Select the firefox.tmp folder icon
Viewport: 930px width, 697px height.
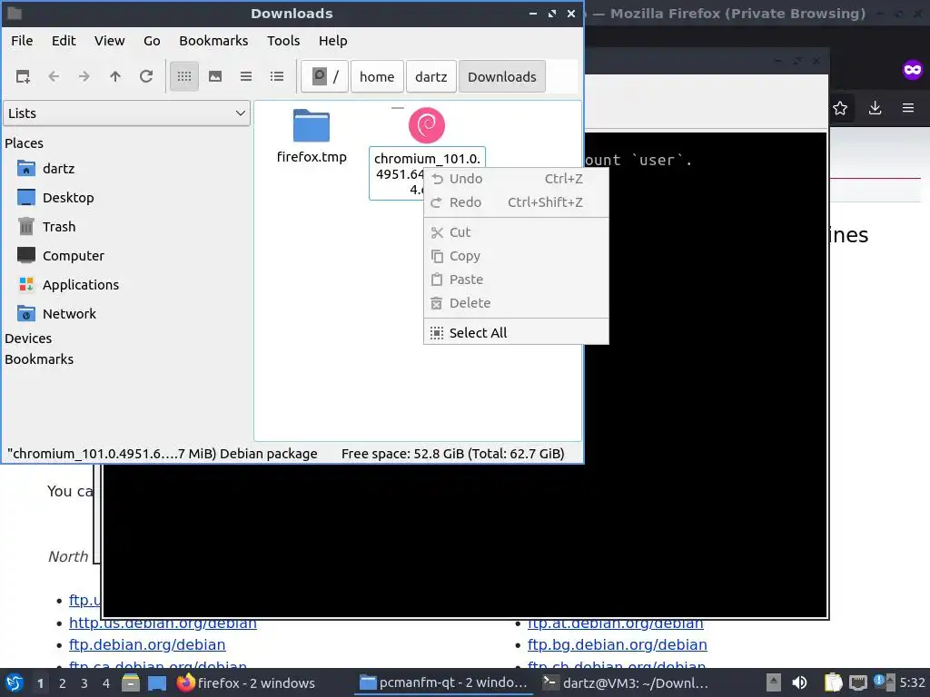point(312,125)
